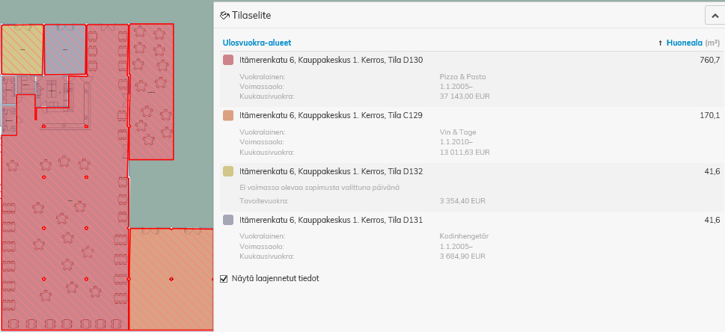
Task: Toggle the Näytä laajennetut tiedot checkbox
Action: pyautogui.click(x=224, y=278)
